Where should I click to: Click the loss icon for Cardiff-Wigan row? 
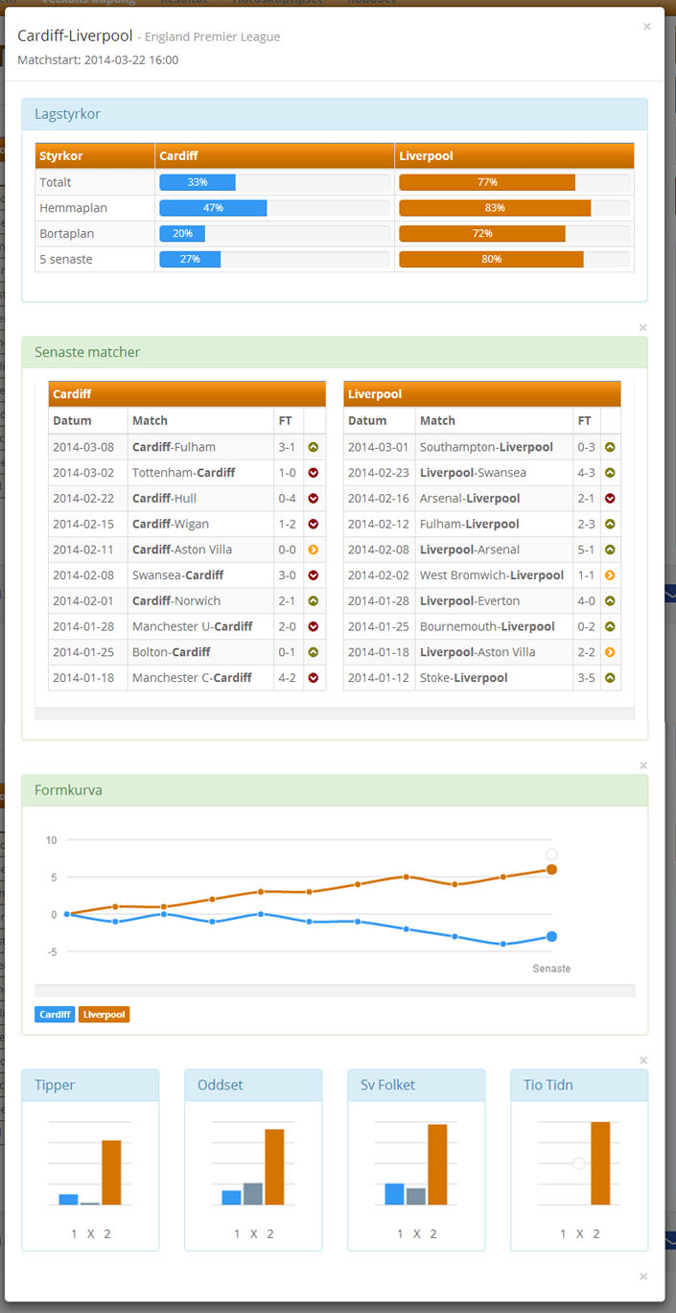point(314,524)
